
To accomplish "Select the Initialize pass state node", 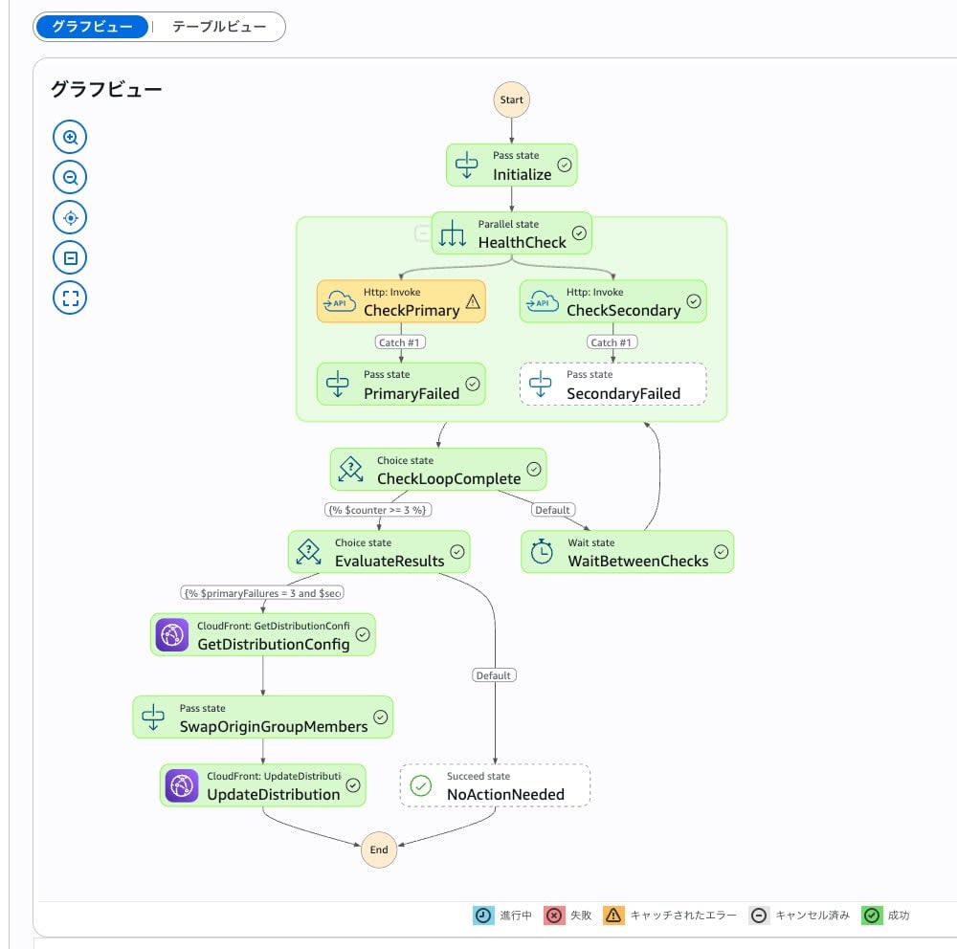I will click(x=511, y=166).
